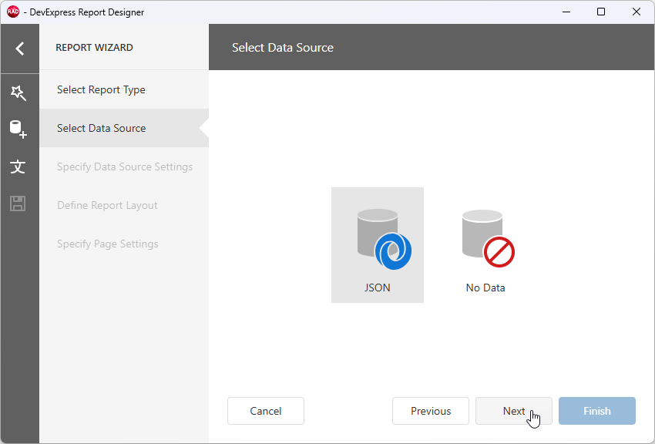
Task: Click the DevExpress logo in title bar
Action: click(x=11, y=12)
